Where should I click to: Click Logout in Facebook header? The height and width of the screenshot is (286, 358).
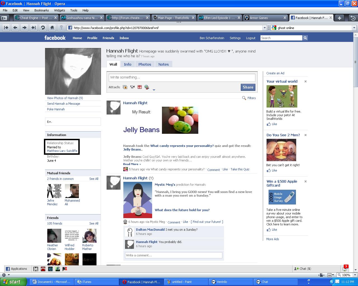pos(251,38)
